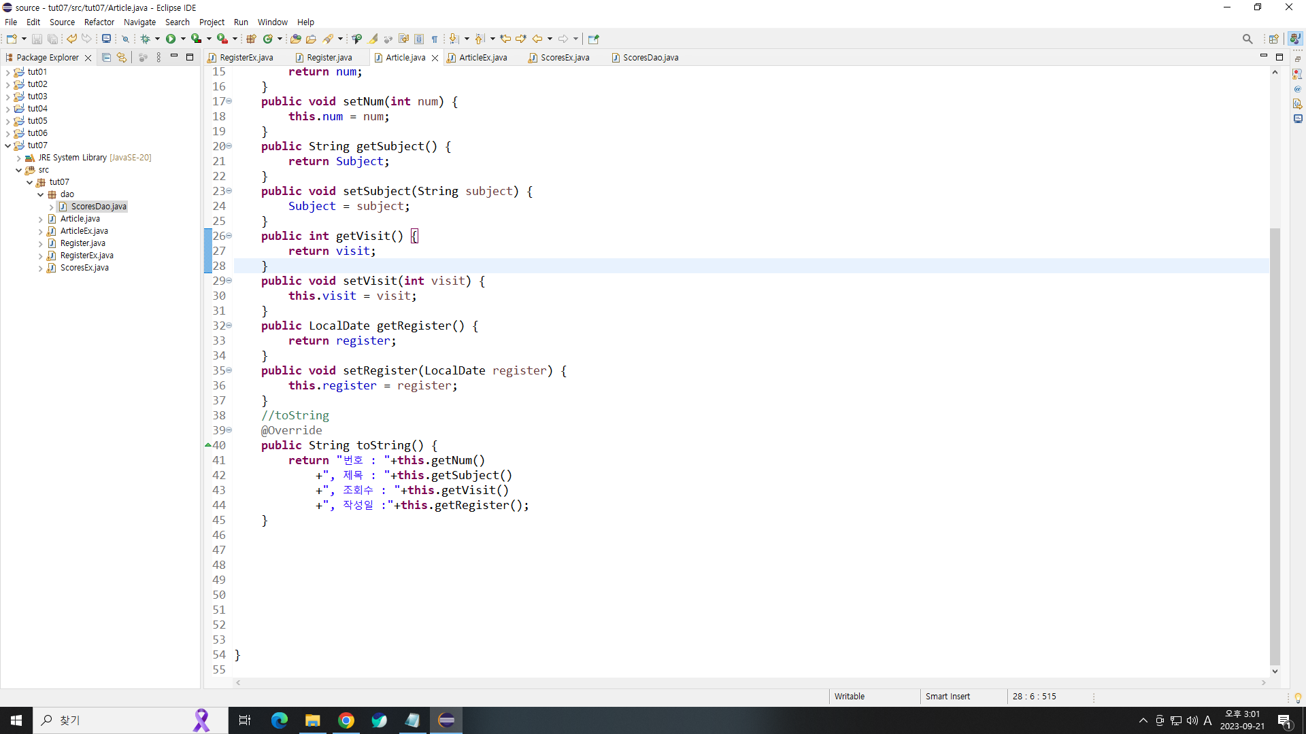Click the New file wizard icon
Image resolution: width=1306 pixels, height=734 pixels.
tap(12, 39)
